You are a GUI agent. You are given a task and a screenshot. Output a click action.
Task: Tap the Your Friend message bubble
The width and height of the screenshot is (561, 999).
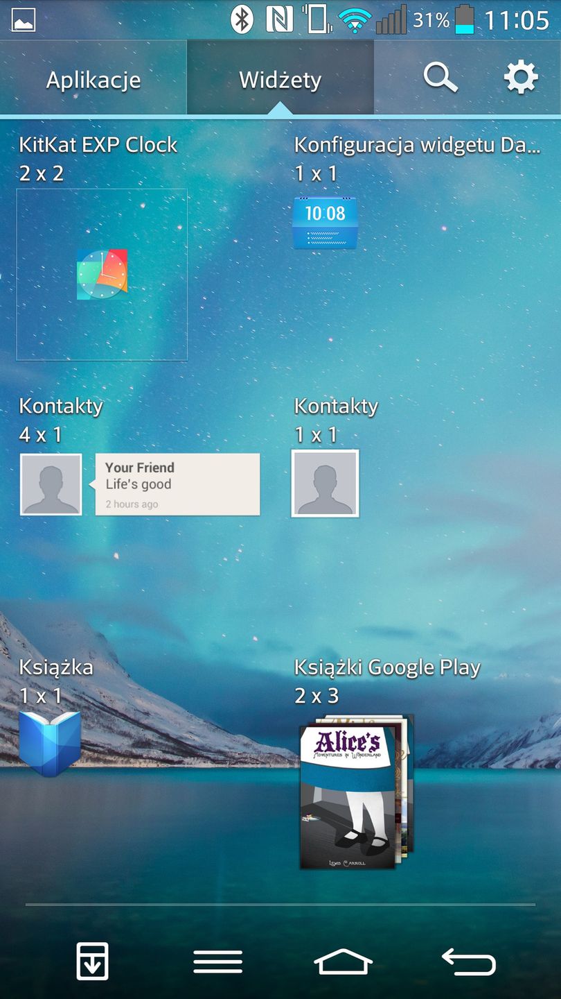[177, 484]
